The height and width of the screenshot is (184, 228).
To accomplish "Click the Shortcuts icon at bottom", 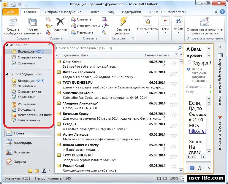I will point(44,171).
